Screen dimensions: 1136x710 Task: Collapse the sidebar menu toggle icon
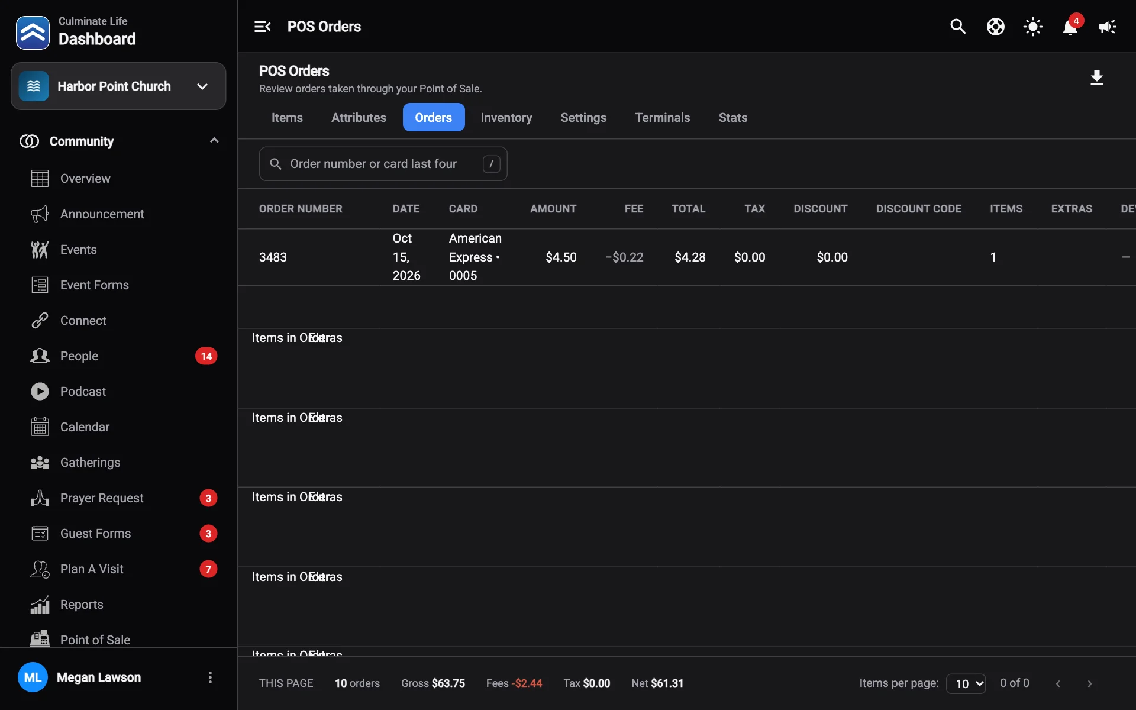pos(262,27)
